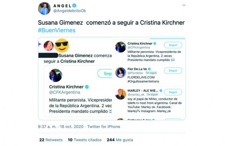This screenshot has width=225, height=146.
Task: Follow Flor De La Ve account
Action: (x=173, y=70)
